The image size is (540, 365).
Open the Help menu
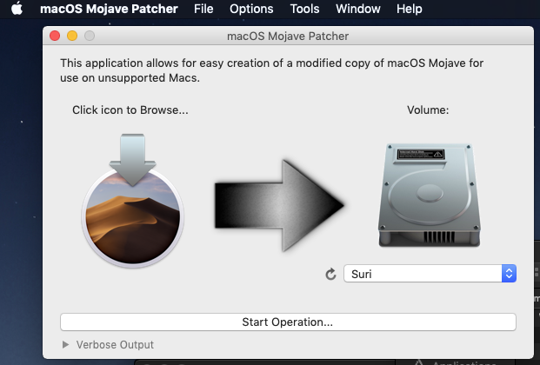[x=410, y=9]
